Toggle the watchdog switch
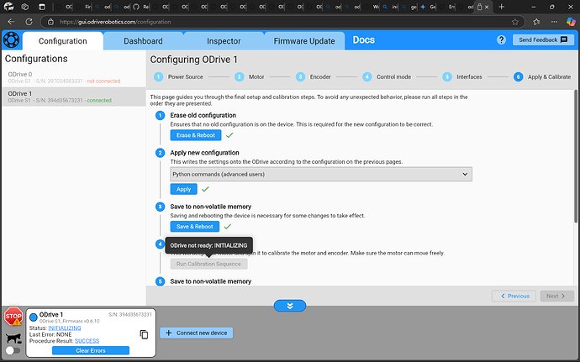The height and width of the screenshot is (362, 580). [x=13, y=350]
